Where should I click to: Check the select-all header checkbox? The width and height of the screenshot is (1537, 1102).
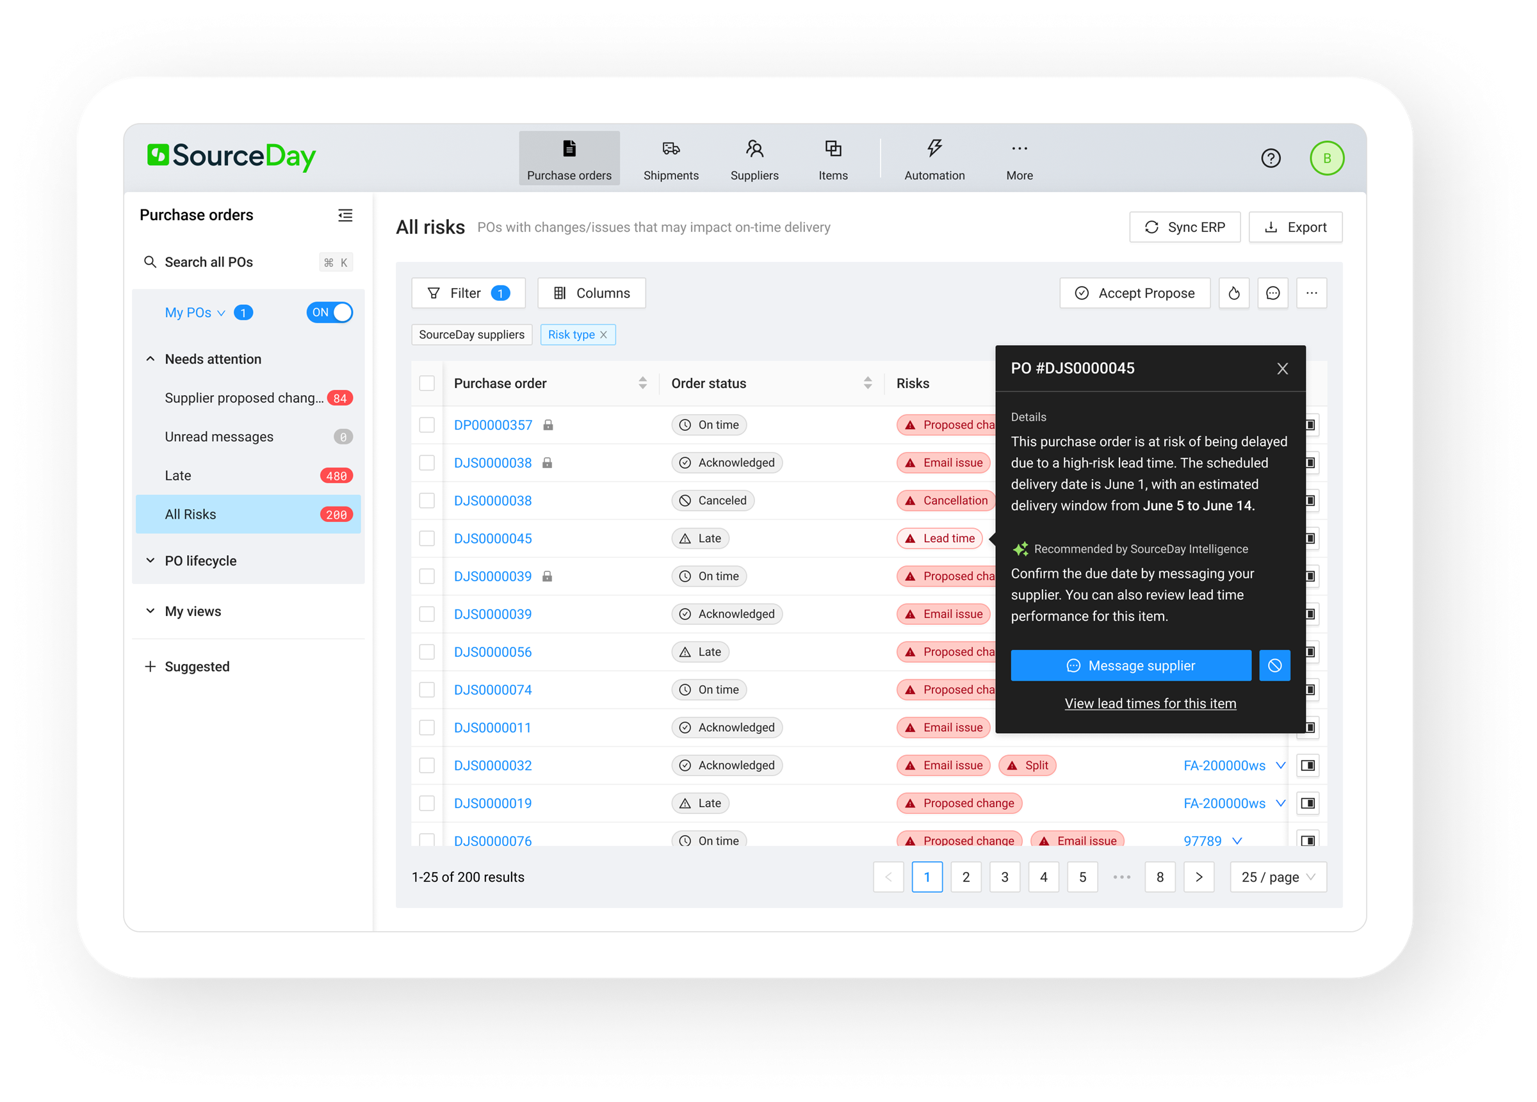pyautogui.click(x=427, y=384)
